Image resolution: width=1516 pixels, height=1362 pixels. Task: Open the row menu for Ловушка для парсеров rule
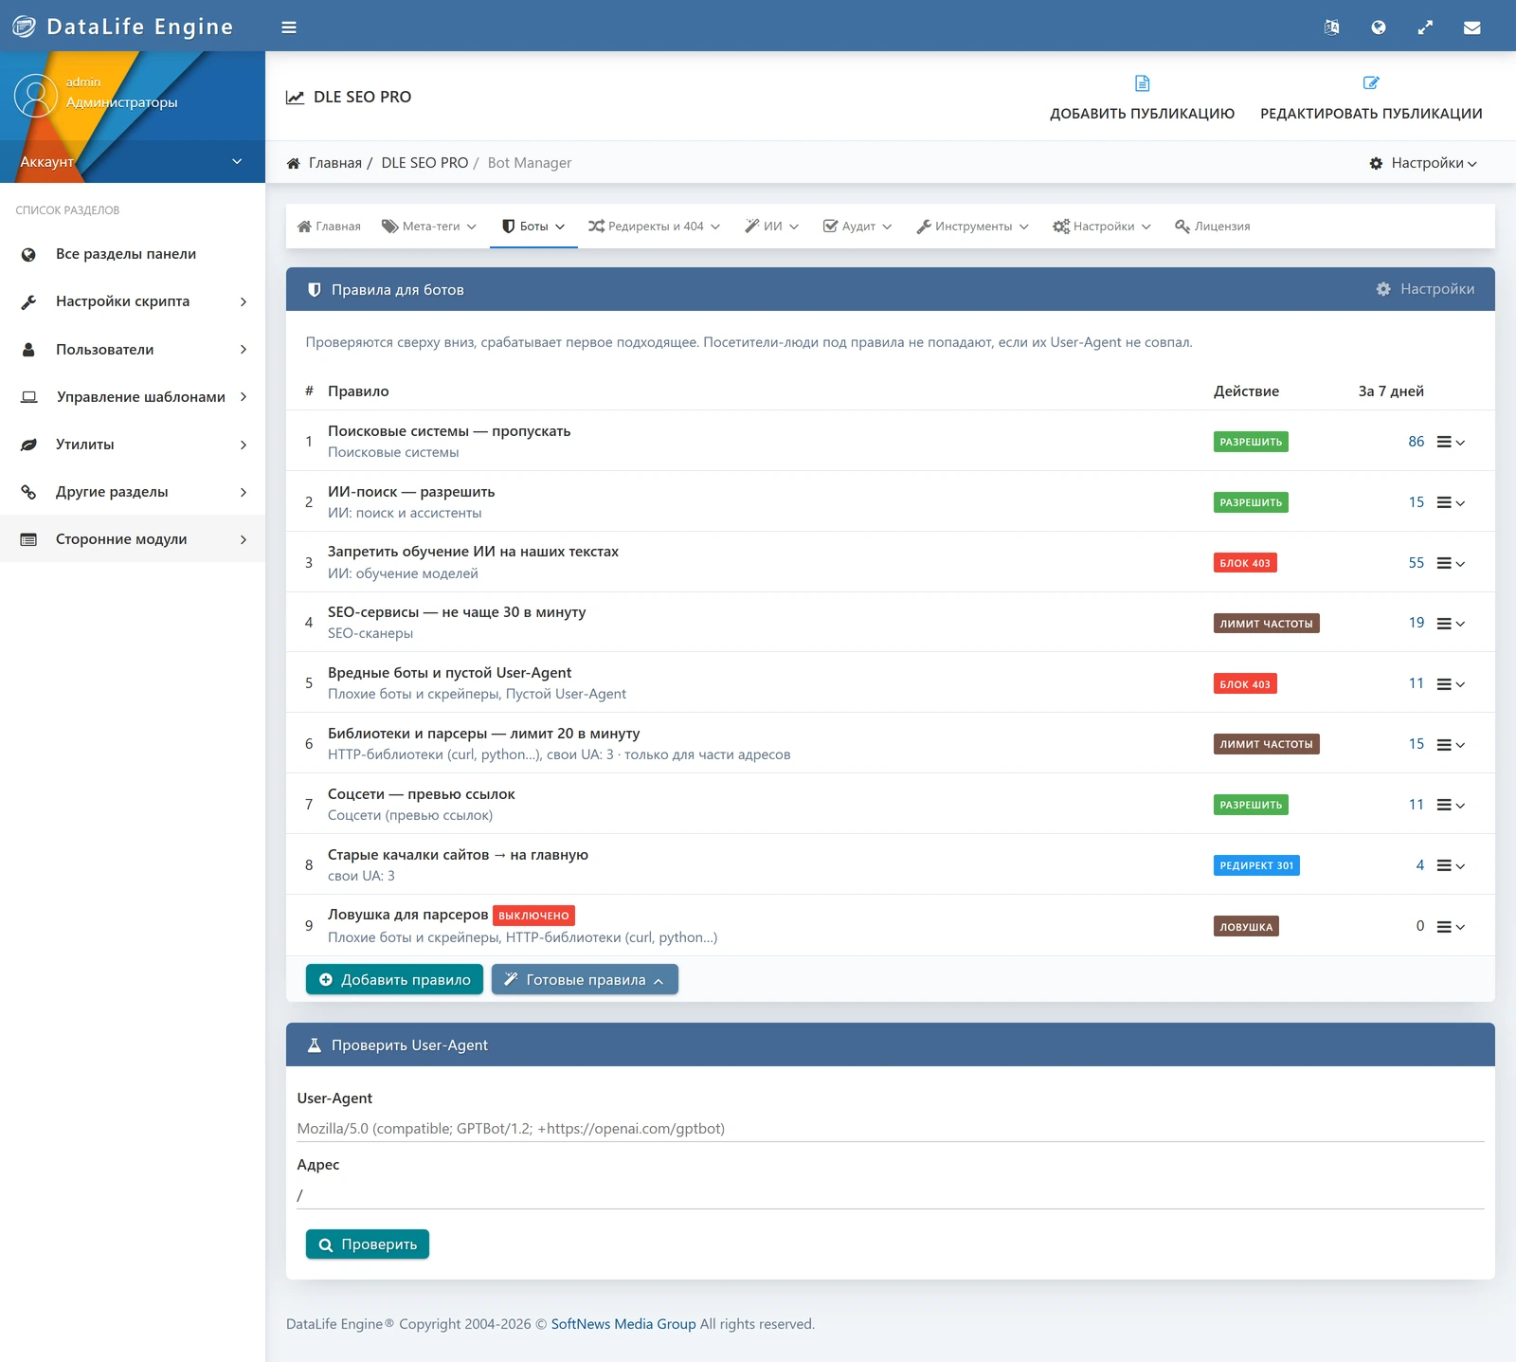(x=1451, y=926)
